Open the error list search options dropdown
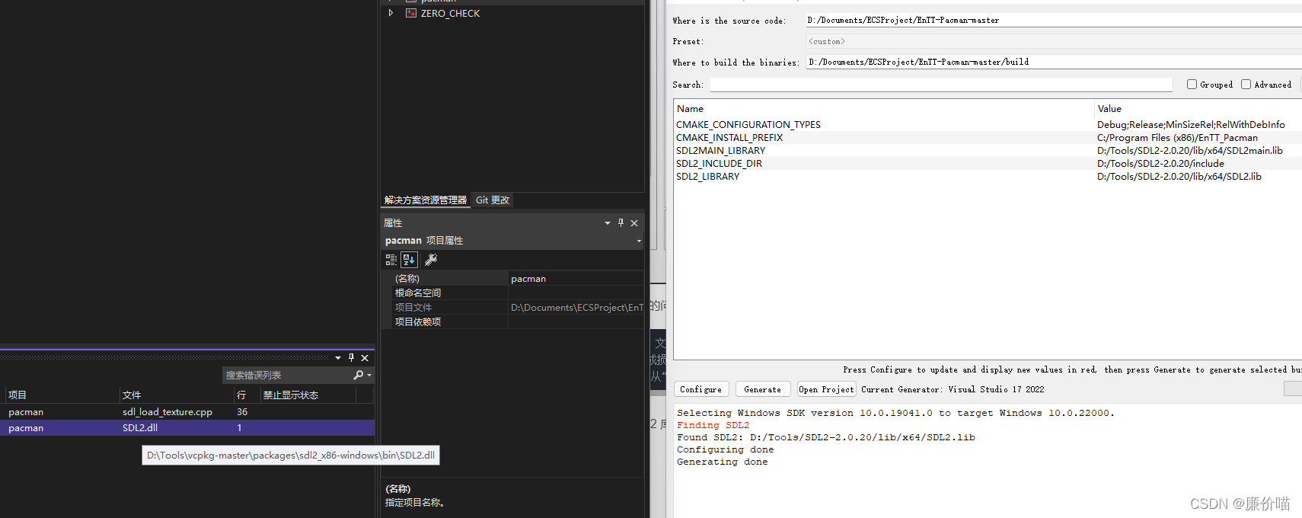The height and width of the screenshot is (518, 1302). 369,375
